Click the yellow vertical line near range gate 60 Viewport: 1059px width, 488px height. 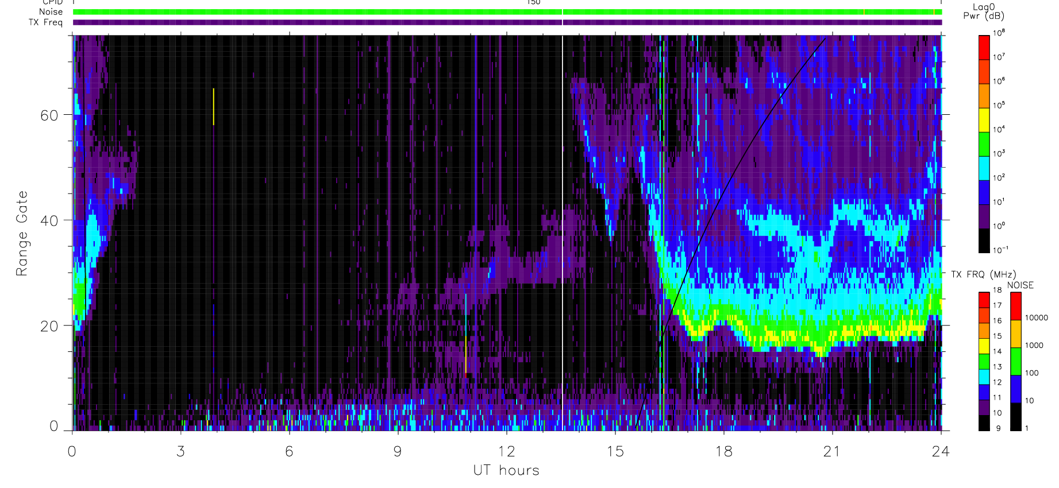[213, 107]
